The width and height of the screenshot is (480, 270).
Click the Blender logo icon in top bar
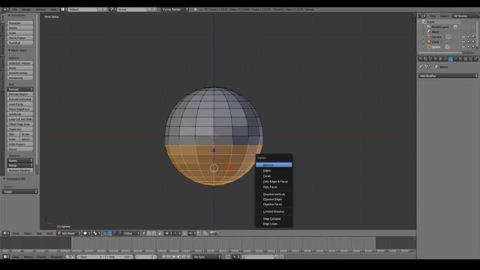[x=195, y=10]
